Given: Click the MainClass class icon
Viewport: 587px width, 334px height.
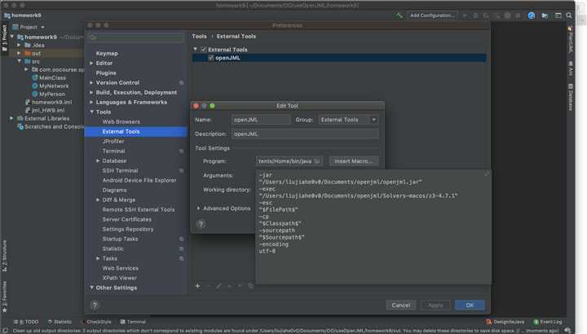Looking at the screenshot, I should tap(35, 77).
